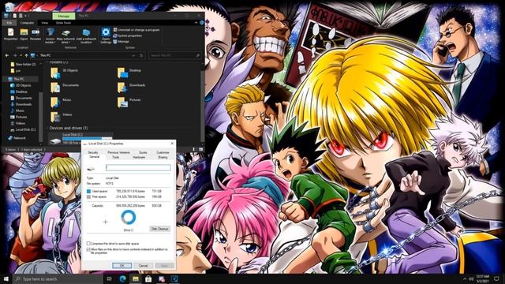Click Uninstall or change a program
This screenshot has height=284, width=505.
pyautogui.click(x=137, y=30)
